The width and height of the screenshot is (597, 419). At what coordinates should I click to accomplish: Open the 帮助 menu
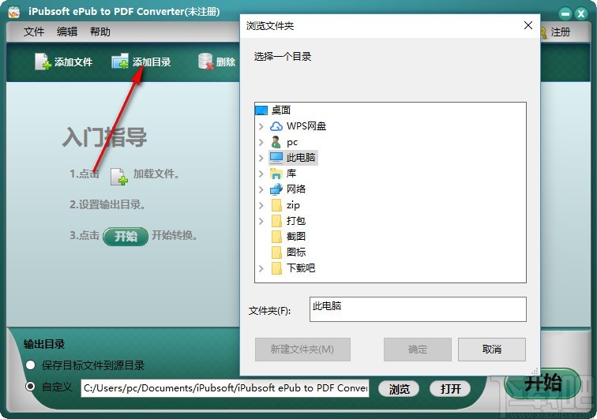100,32
